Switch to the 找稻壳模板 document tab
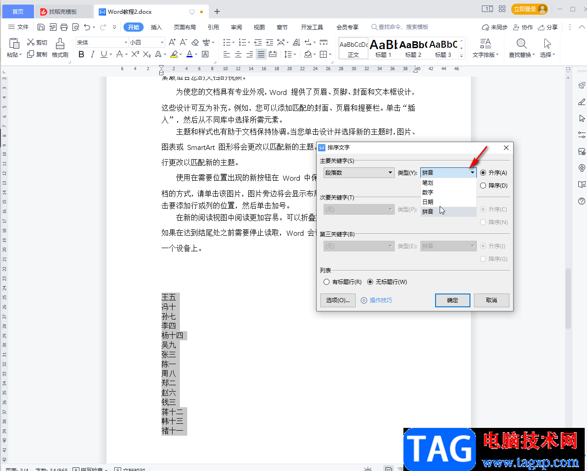Screen dimensions: 587x471 point(64,11)
